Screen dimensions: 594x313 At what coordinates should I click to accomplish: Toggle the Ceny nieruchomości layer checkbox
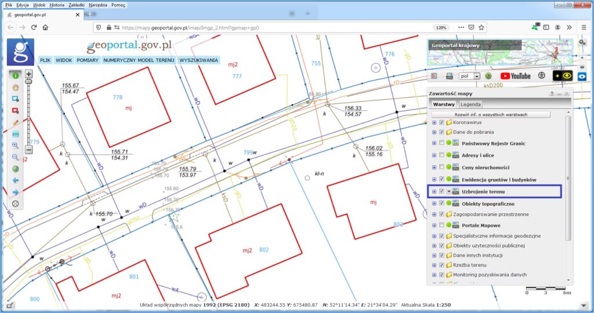tap(442, 167)
